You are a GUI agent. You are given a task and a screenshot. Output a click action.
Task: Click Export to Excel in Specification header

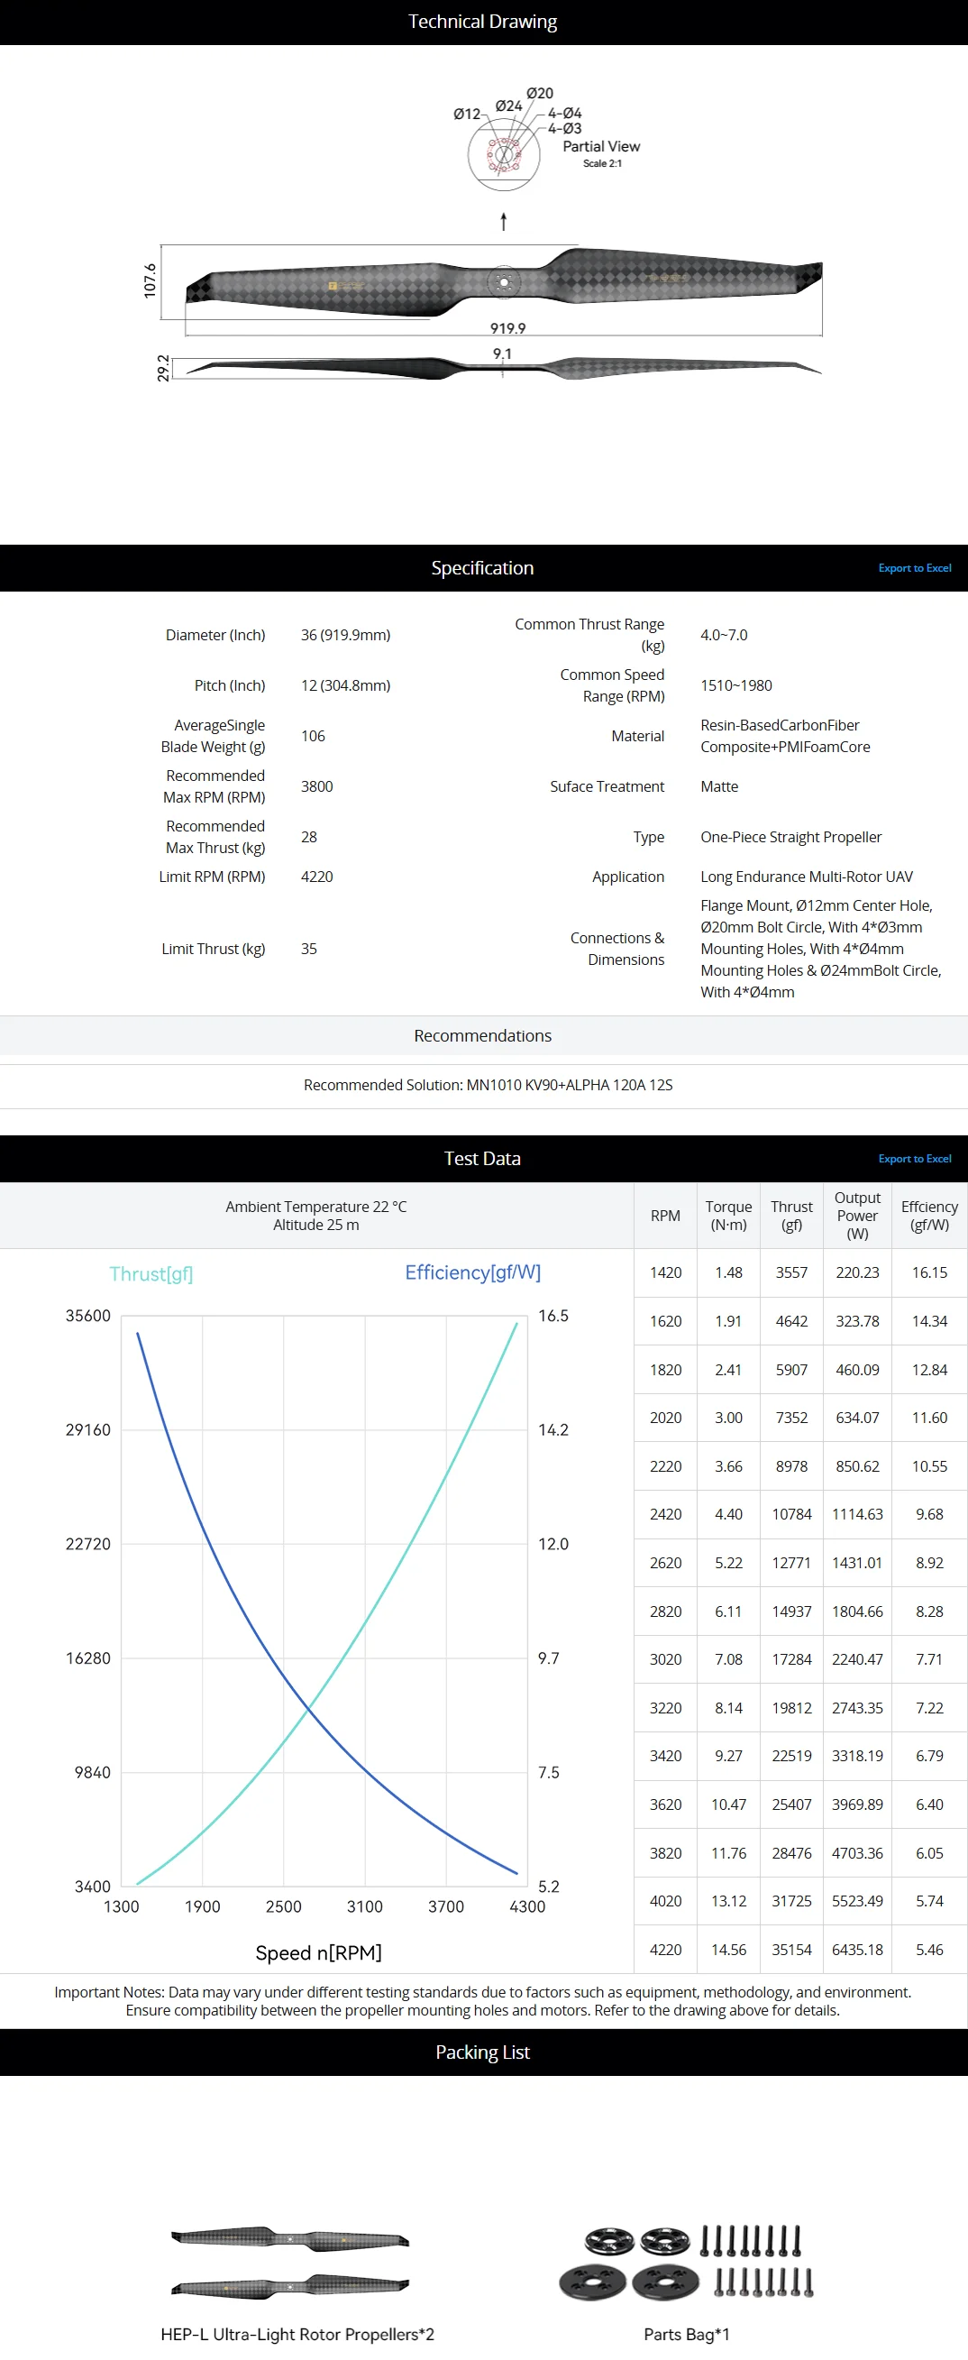pos(914,568)
